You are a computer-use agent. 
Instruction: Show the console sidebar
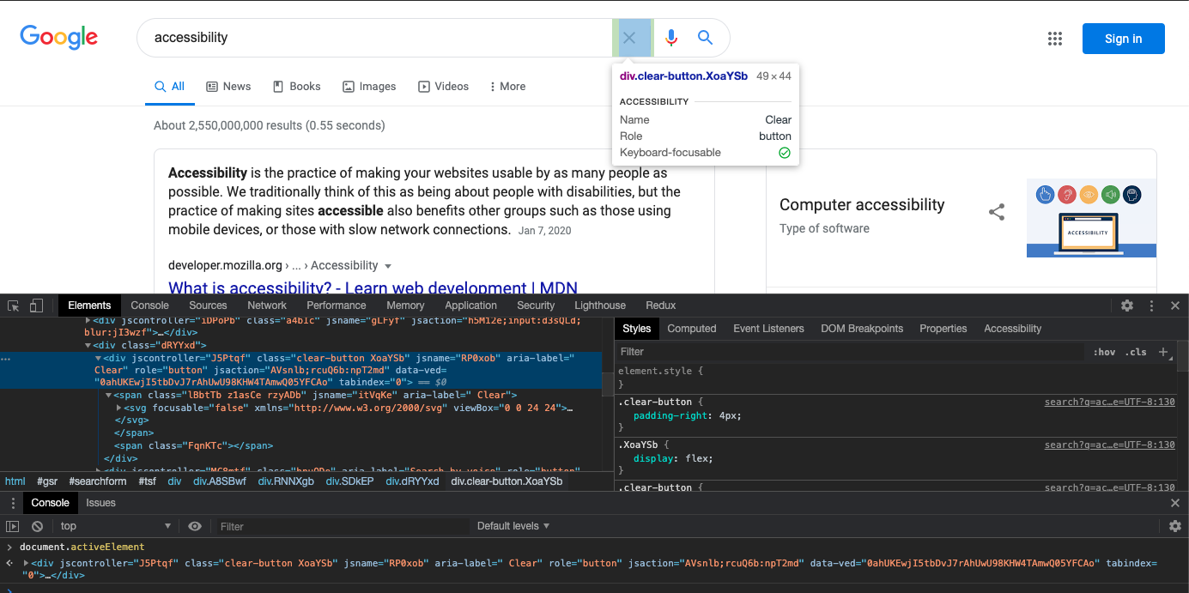tap(13, 526)
